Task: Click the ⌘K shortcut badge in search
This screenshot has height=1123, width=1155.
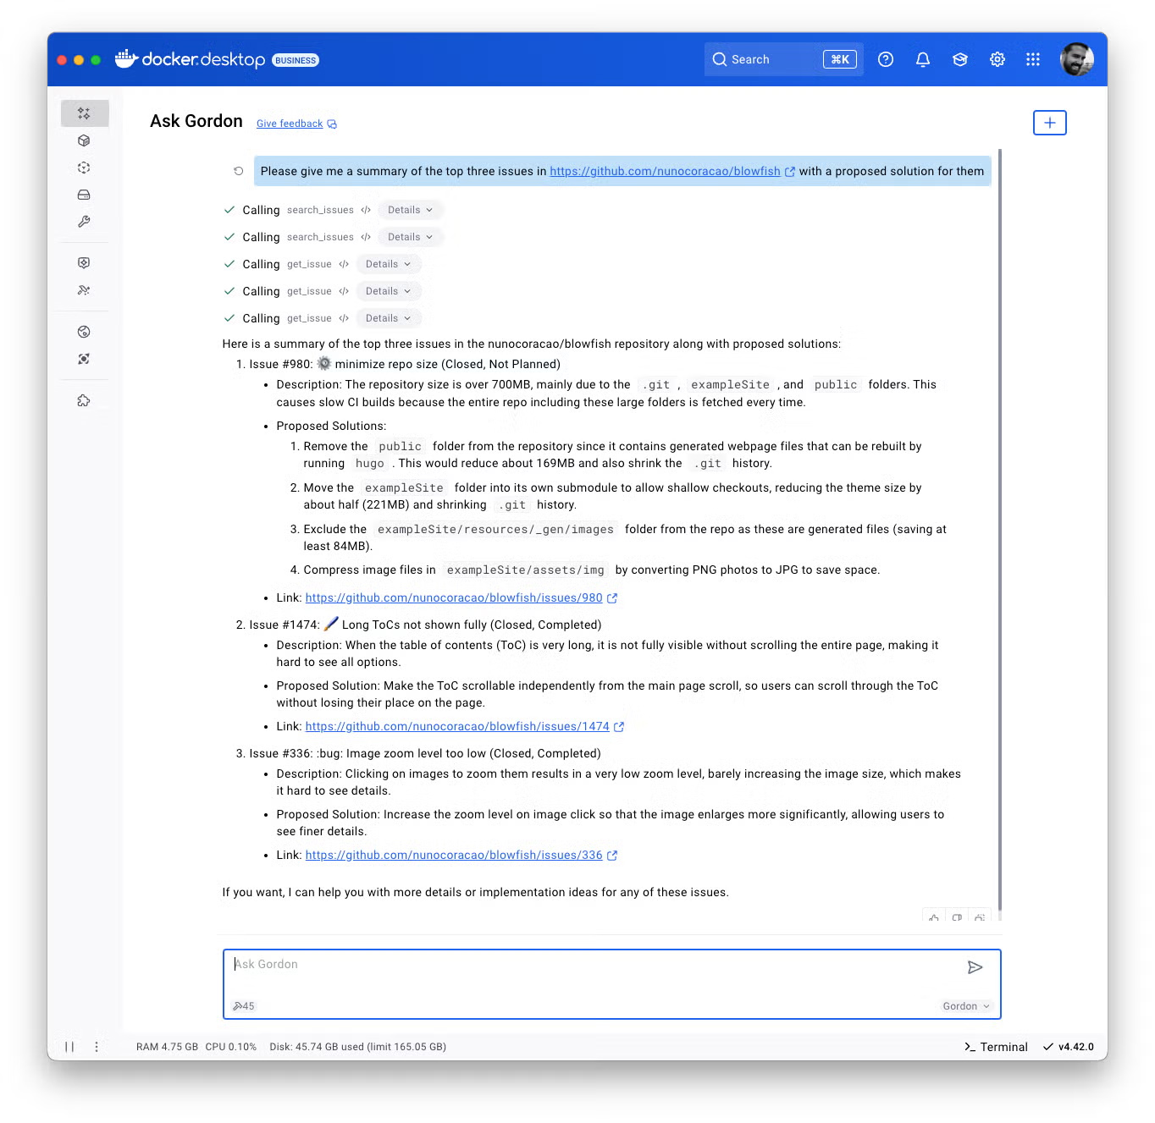Action: pyautogui.click(x=840, y=59)
